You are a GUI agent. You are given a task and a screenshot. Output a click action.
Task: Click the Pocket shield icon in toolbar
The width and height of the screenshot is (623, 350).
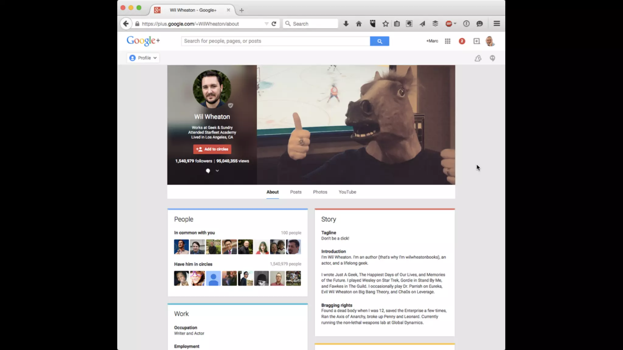[372, 24]
